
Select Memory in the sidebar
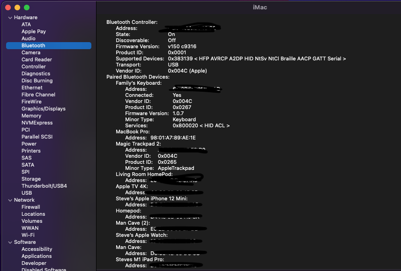[31, 116]
